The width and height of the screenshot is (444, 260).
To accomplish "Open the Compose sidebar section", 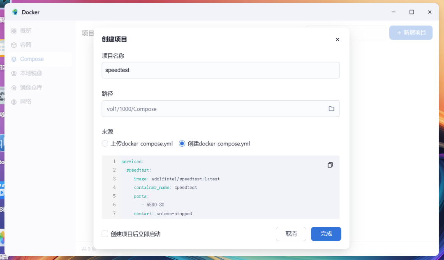I will [x=40, y=59].
